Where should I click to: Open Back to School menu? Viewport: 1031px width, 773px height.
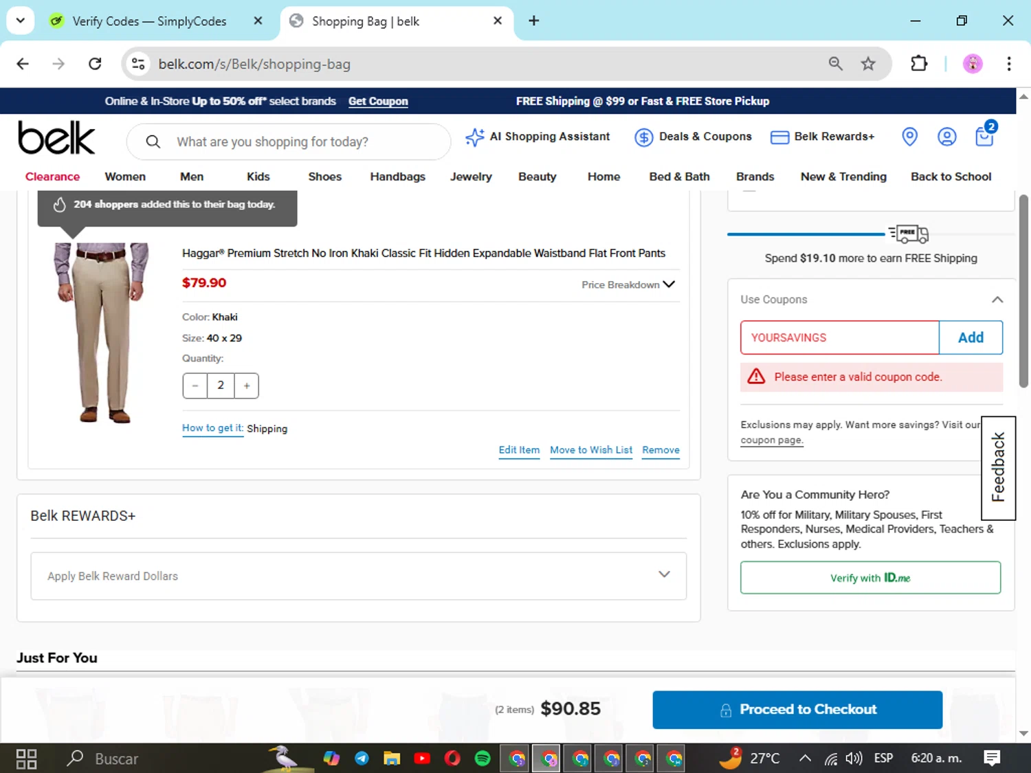951,177
